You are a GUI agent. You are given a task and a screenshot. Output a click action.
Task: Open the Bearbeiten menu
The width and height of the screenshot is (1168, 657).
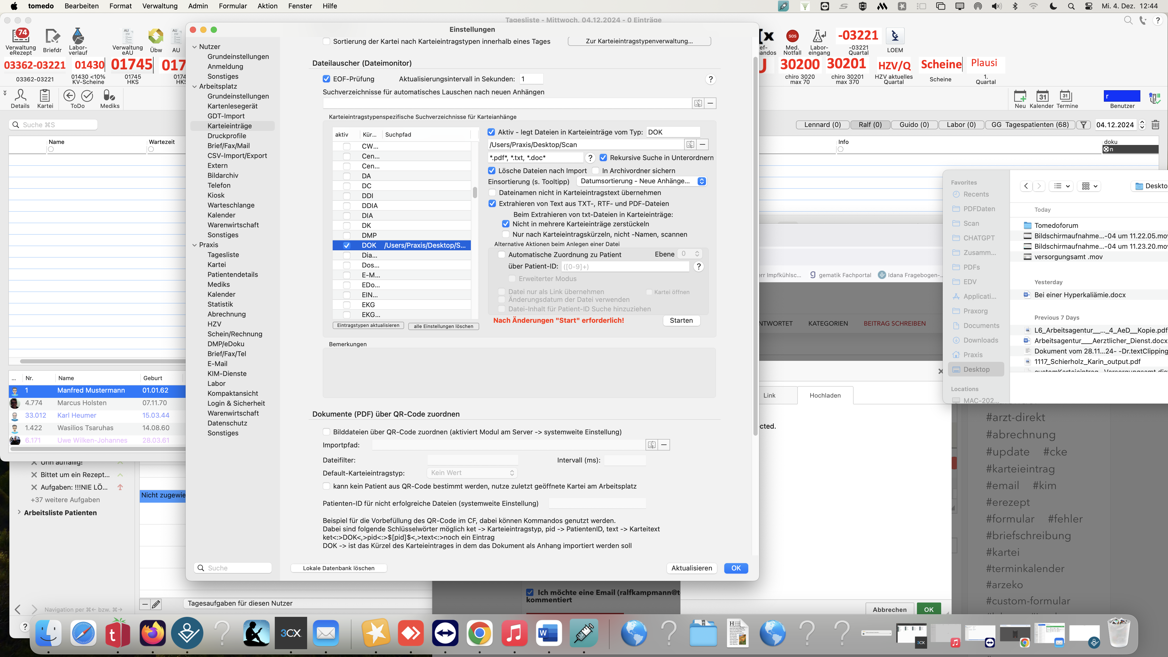82,6
